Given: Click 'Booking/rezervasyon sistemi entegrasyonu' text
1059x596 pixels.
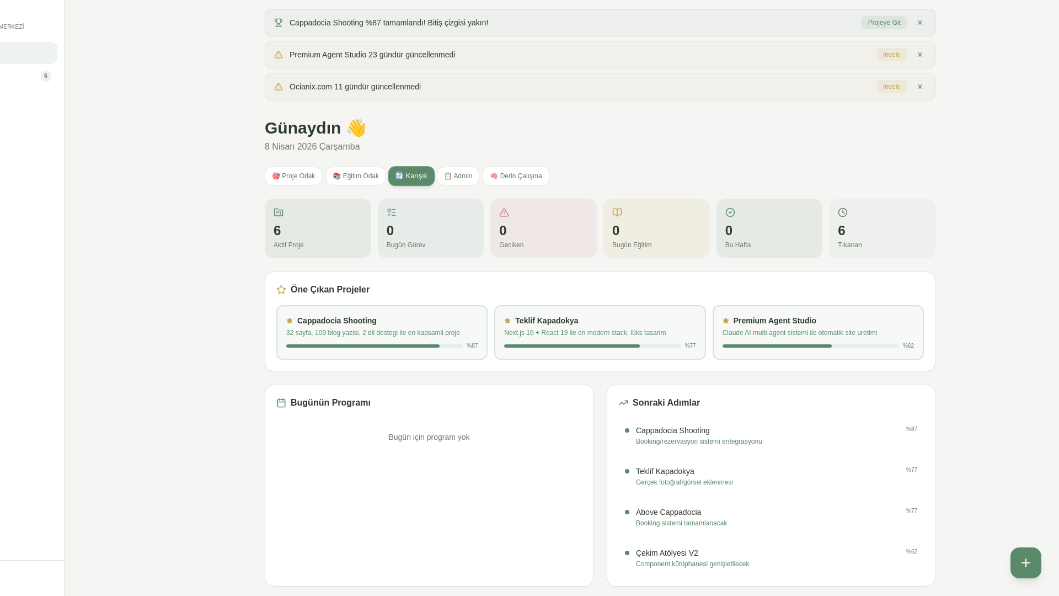Looking at the screenshot, I should click(x=699, y=441).
